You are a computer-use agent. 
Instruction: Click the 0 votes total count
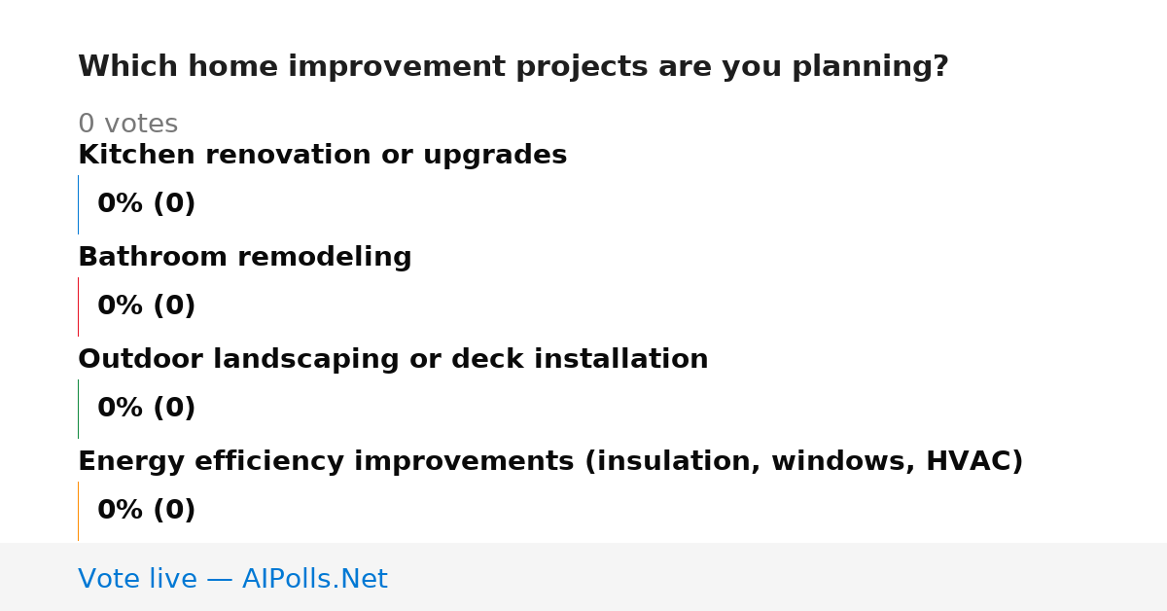click(127, 125)
